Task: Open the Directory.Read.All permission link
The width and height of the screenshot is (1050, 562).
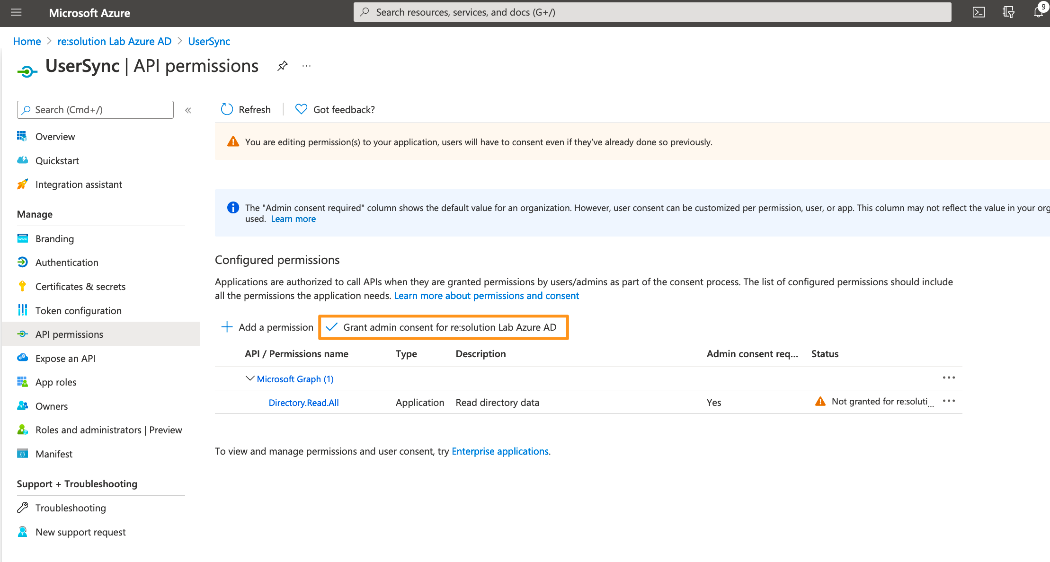Action: point(303,403)
